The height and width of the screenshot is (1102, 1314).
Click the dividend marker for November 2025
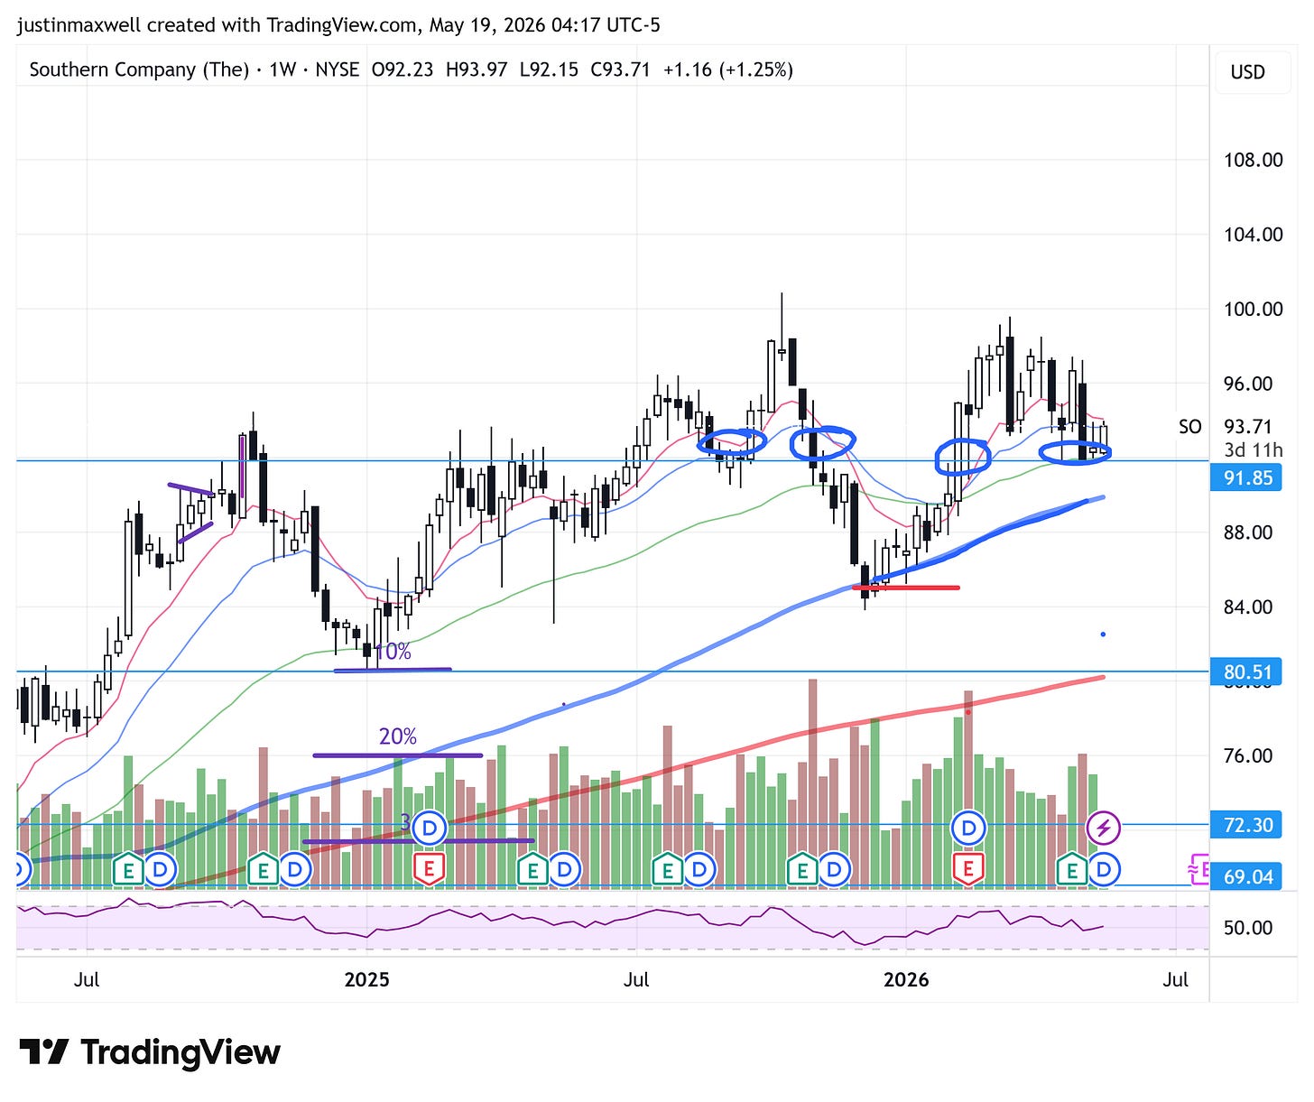[835, 870]
